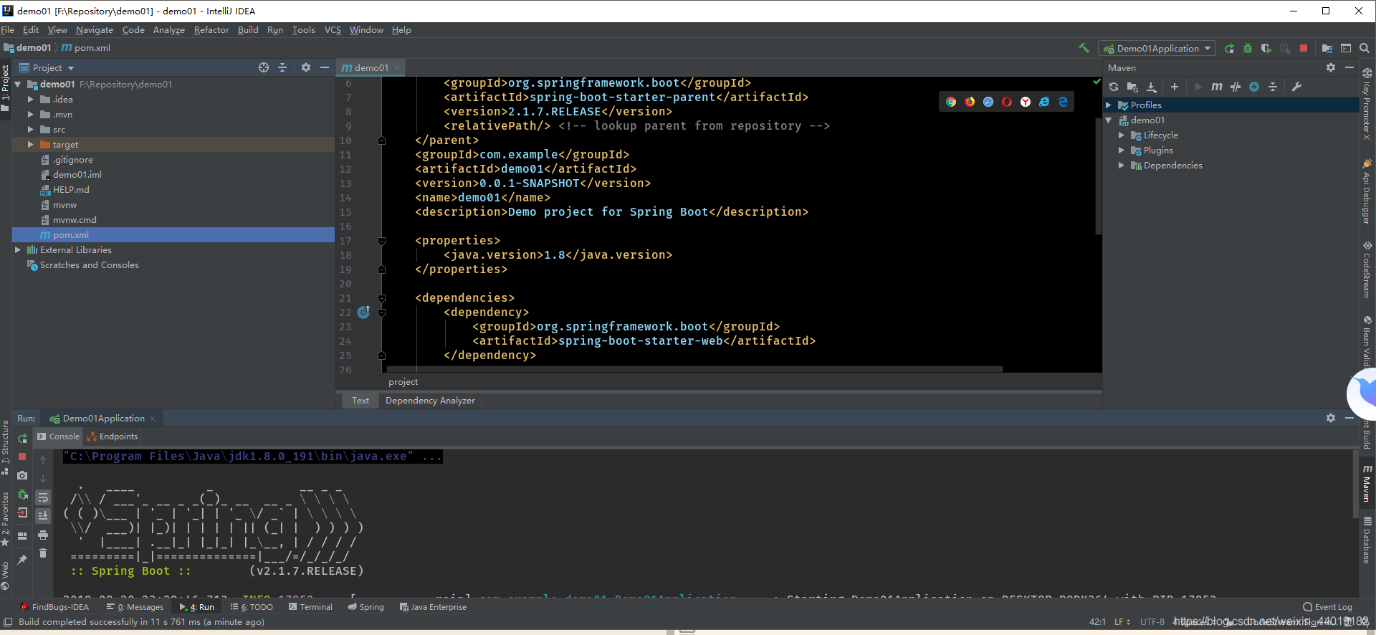Open FindBugs-IDEA tool window

pyautogui.click(x=54, y=607)
